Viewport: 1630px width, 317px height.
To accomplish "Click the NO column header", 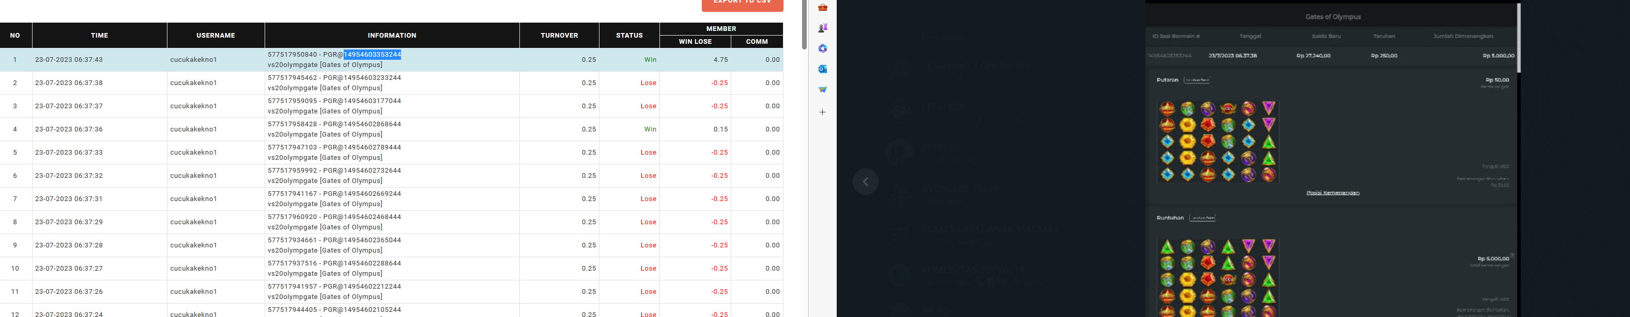I will [15, 36].
